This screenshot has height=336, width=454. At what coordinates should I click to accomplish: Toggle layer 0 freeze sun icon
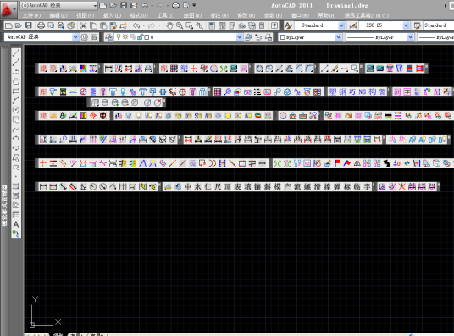(125, 36)
